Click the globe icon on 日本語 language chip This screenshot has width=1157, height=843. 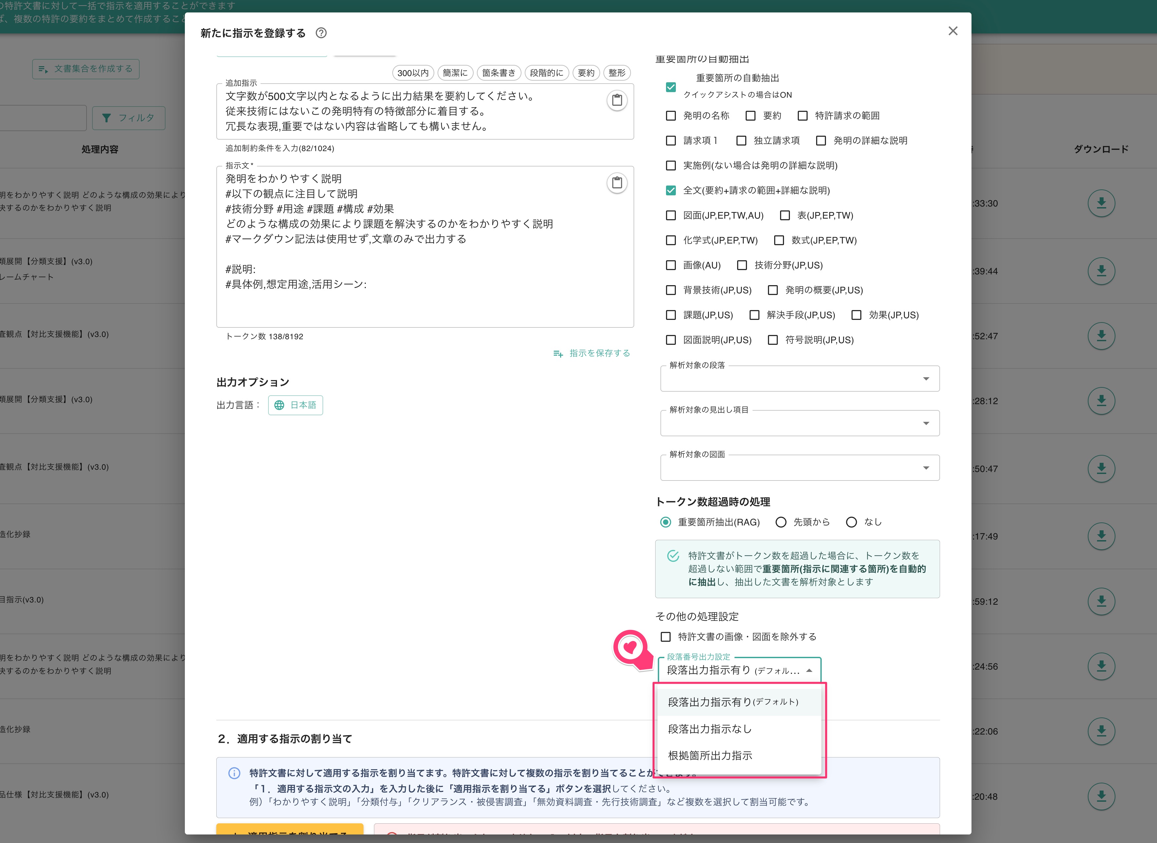(x=280, y=405)
